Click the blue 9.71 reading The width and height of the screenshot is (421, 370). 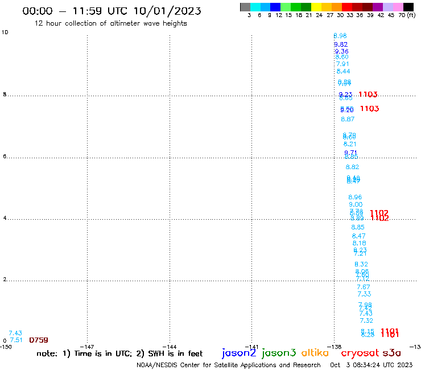click(350, 153)
